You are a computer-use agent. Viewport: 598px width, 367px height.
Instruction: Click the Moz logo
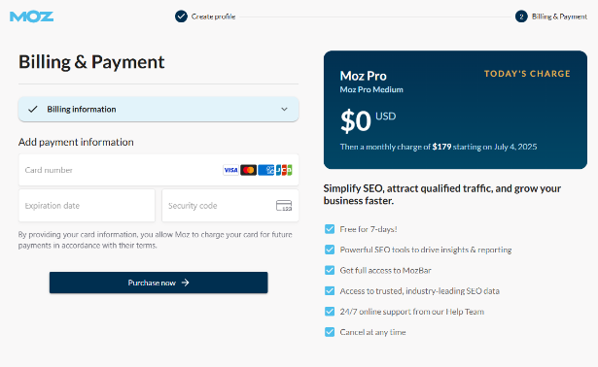click(x=31, y=17)
